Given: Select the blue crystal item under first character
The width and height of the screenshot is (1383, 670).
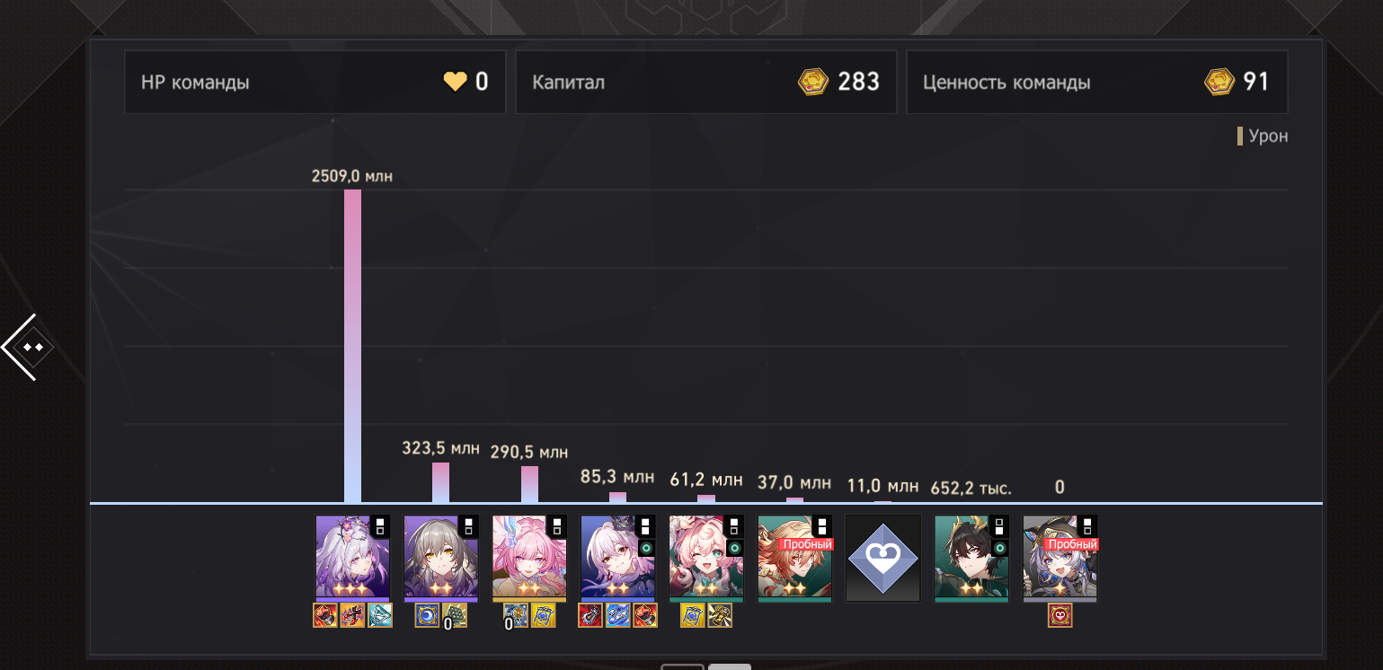Looking at the screenshot, I should click(380, 615).
